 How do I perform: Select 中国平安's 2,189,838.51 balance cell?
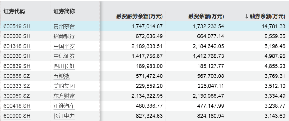point(147,46)
